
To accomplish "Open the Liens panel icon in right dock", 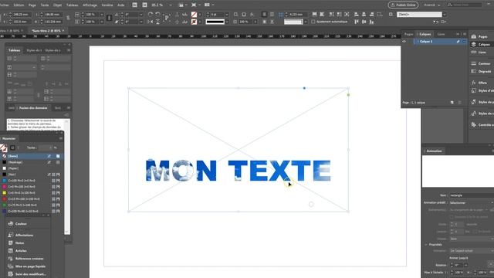I will tap(473, 53).
